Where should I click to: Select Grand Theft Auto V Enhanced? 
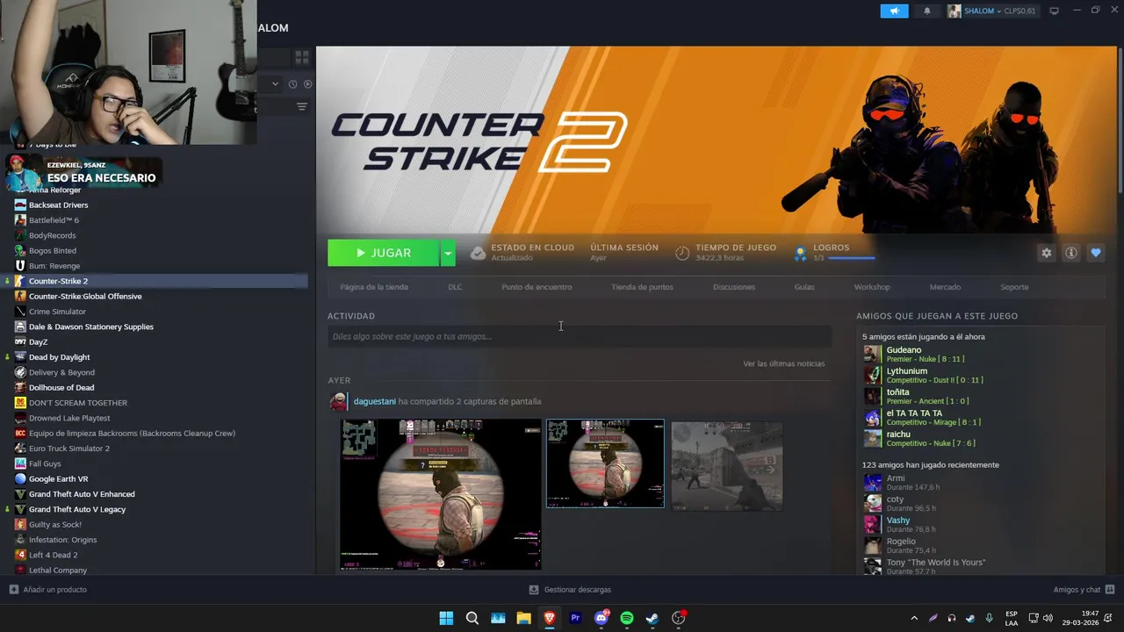click(82, 494)
